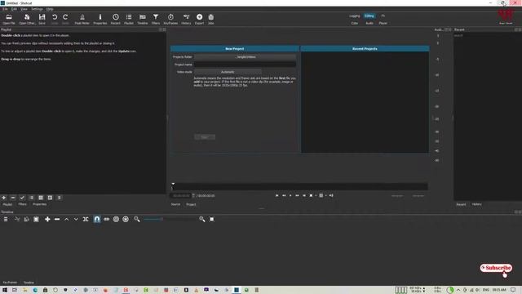Screen dimensions: 522x294
Task: Open the Settings menu
Action: pos(37,9)
